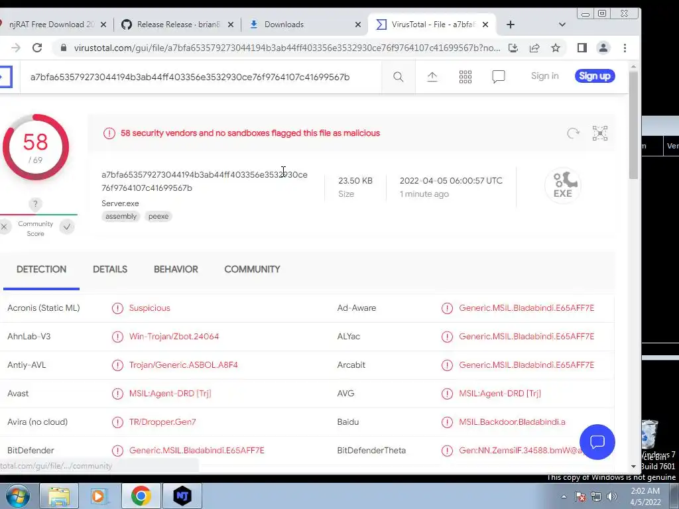Click the VirusTotal upload file icon
The height and width of the screenshot is (509, 679).
[x=432, y=77]
